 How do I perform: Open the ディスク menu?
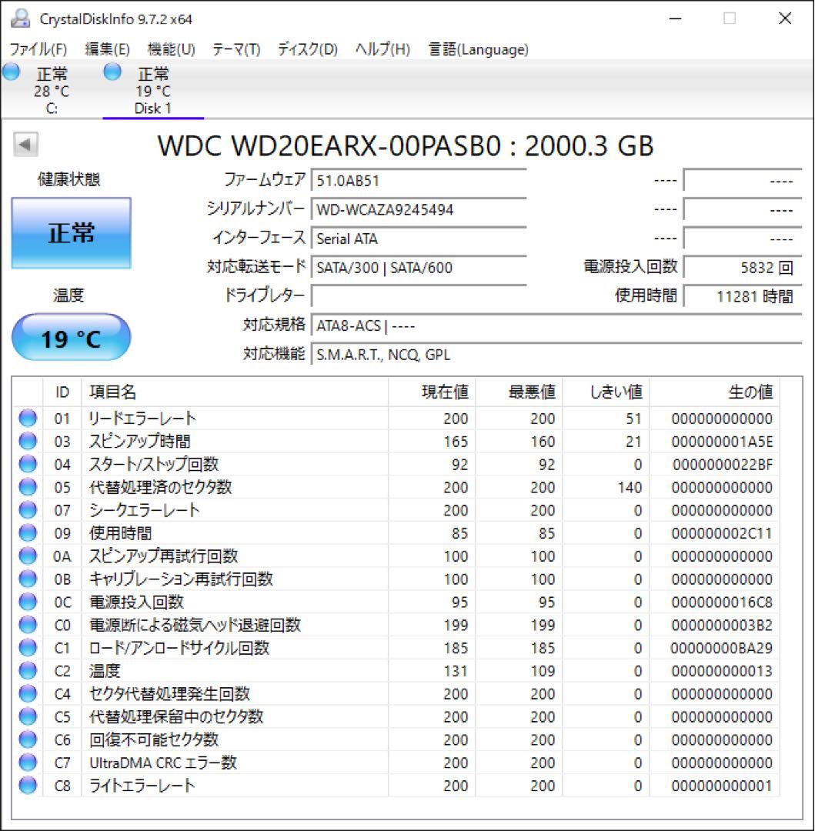tap(307, 48)
